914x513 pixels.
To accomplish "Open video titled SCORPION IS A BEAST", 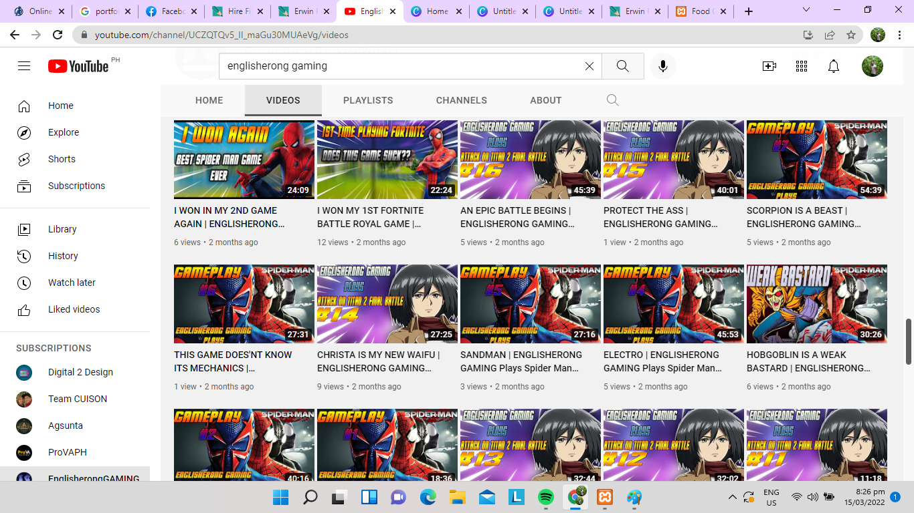I will coord(804,217).
